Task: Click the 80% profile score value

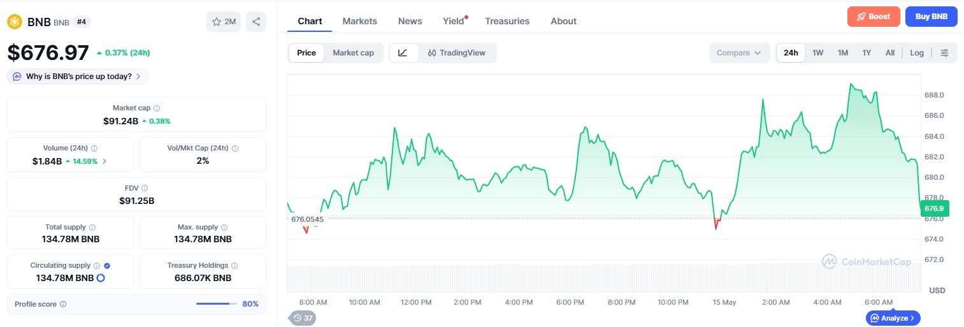Action: [250, 304]
